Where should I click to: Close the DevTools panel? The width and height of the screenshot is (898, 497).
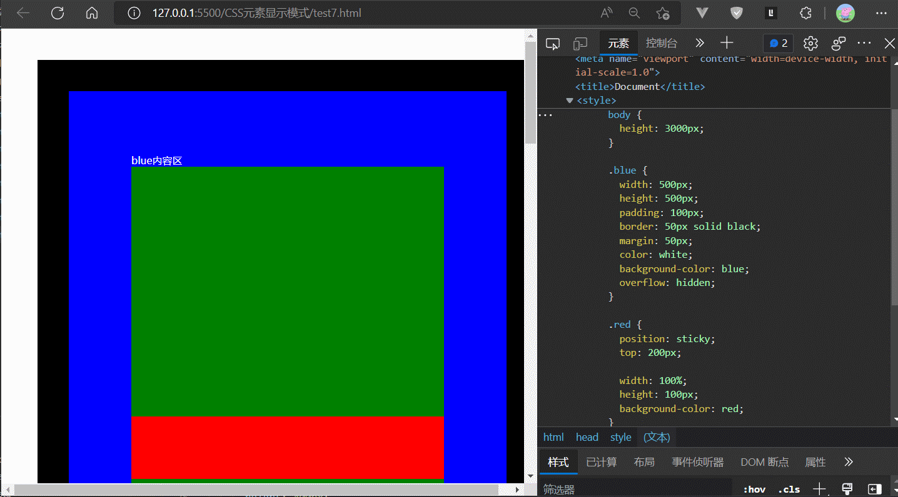tap(889, 43)
